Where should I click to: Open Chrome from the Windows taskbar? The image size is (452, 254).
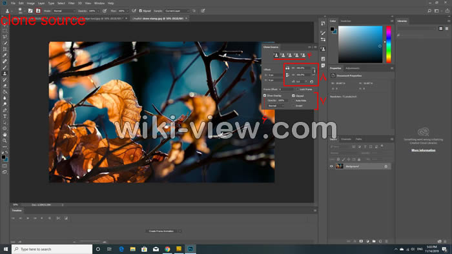click(x=167, y=249)
